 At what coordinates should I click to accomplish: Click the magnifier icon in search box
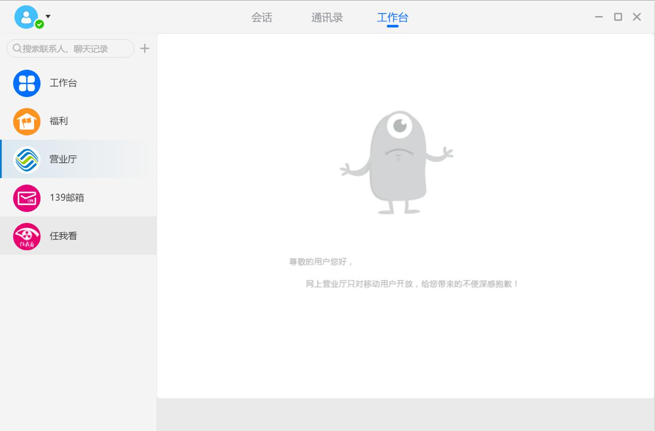[x=17, y=49]
